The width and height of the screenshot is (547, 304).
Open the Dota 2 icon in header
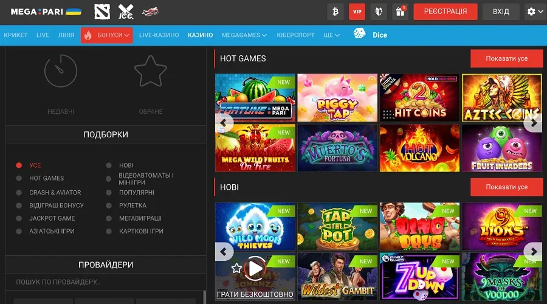pos(102,12)
